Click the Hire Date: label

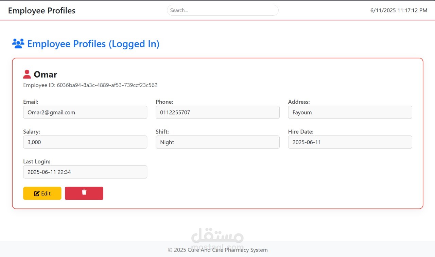click(301, 132)
